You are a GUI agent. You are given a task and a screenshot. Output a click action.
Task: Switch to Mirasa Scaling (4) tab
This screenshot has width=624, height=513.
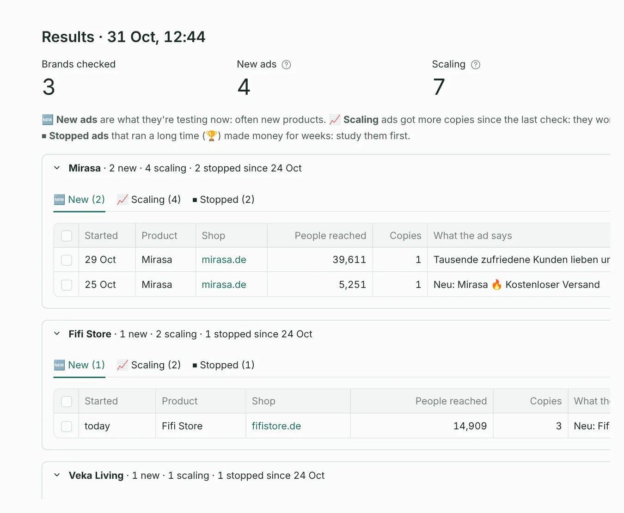click(149, 200)
